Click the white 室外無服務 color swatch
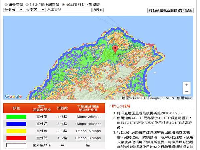This screenshot has height=150, width=200. click(x=16, y=145)
